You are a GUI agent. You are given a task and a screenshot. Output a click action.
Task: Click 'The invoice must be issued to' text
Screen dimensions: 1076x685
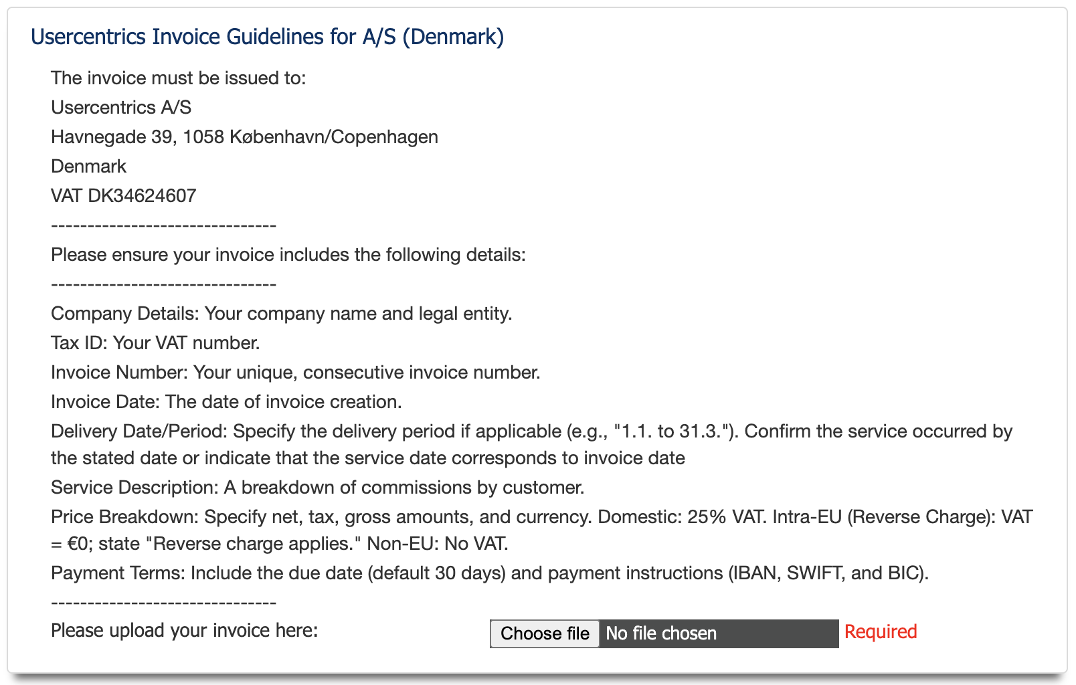click(x=178, y=78)
